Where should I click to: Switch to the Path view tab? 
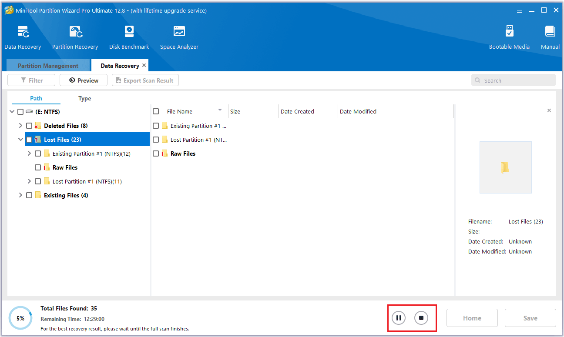(36, 98)
